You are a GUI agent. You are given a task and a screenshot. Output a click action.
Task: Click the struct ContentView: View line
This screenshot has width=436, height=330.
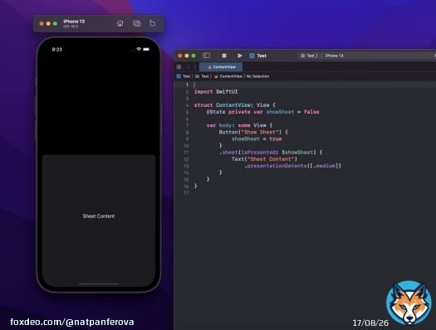coord(234,105)
